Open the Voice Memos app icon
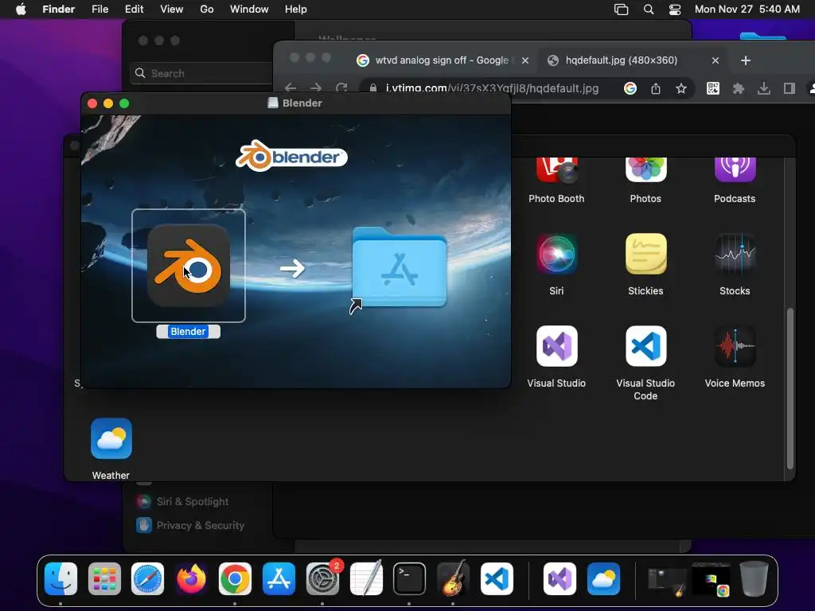 coord(735,346)
